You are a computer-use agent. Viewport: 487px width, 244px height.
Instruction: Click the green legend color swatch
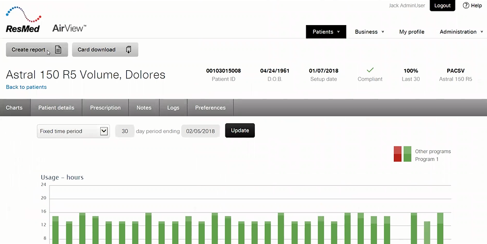pos(407,154)
